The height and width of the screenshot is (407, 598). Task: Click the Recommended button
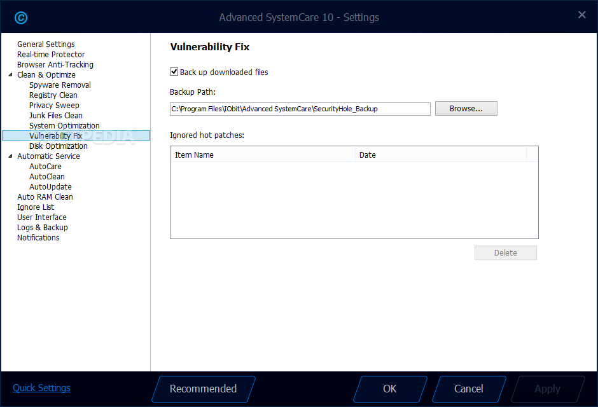coord(204,389)
